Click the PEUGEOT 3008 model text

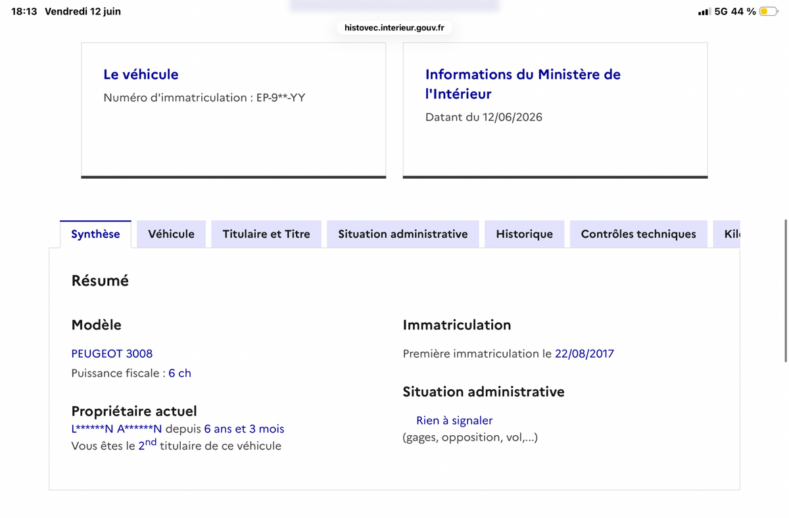coord(112,354)
